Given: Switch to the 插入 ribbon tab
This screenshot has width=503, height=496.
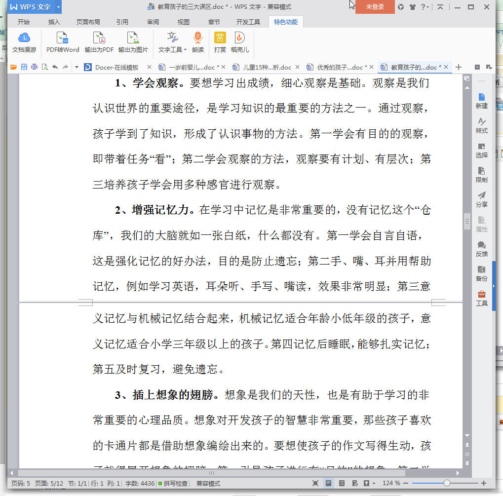Looking at the screenshot, I should [54, 22].
